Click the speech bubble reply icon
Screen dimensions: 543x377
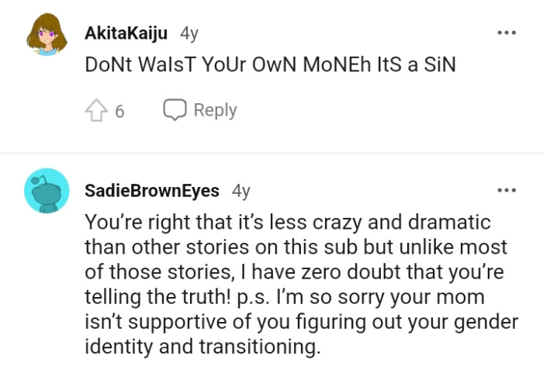tap(174, 110)
